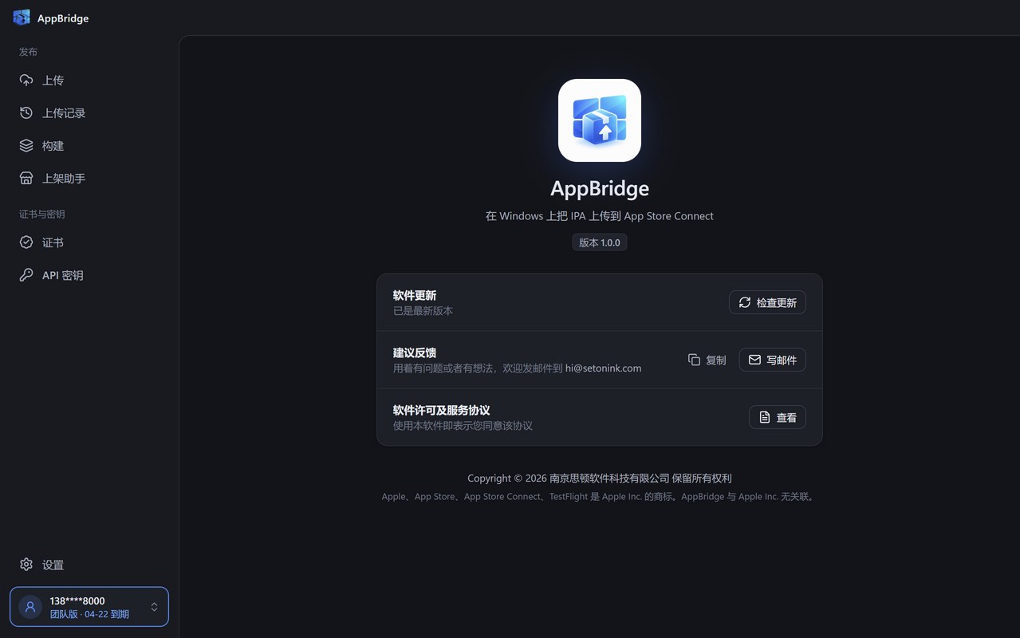Screen dimensions: 1020x638
Task: Click the AppBridge title in the sidebar header
Action: pos(63,18)
